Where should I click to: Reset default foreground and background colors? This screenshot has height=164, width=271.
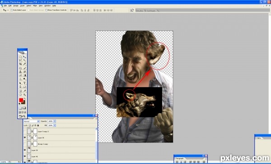coord(19,103)
